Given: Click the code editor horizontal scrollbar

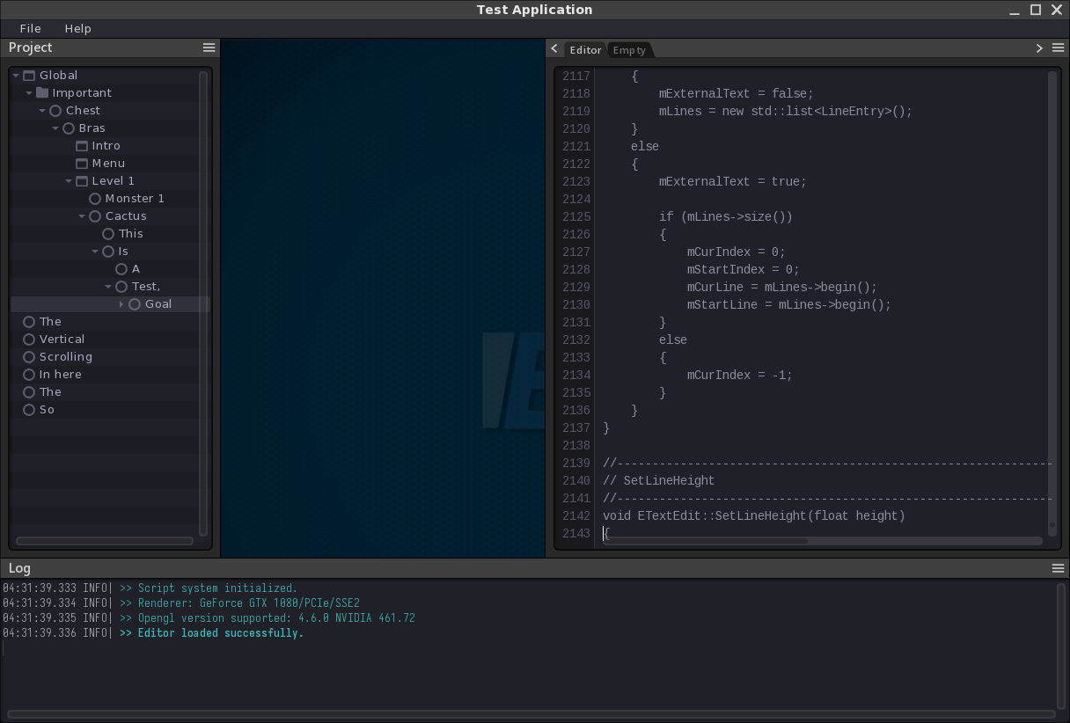Looking at the screenshot, I should (x=704, y=541).
